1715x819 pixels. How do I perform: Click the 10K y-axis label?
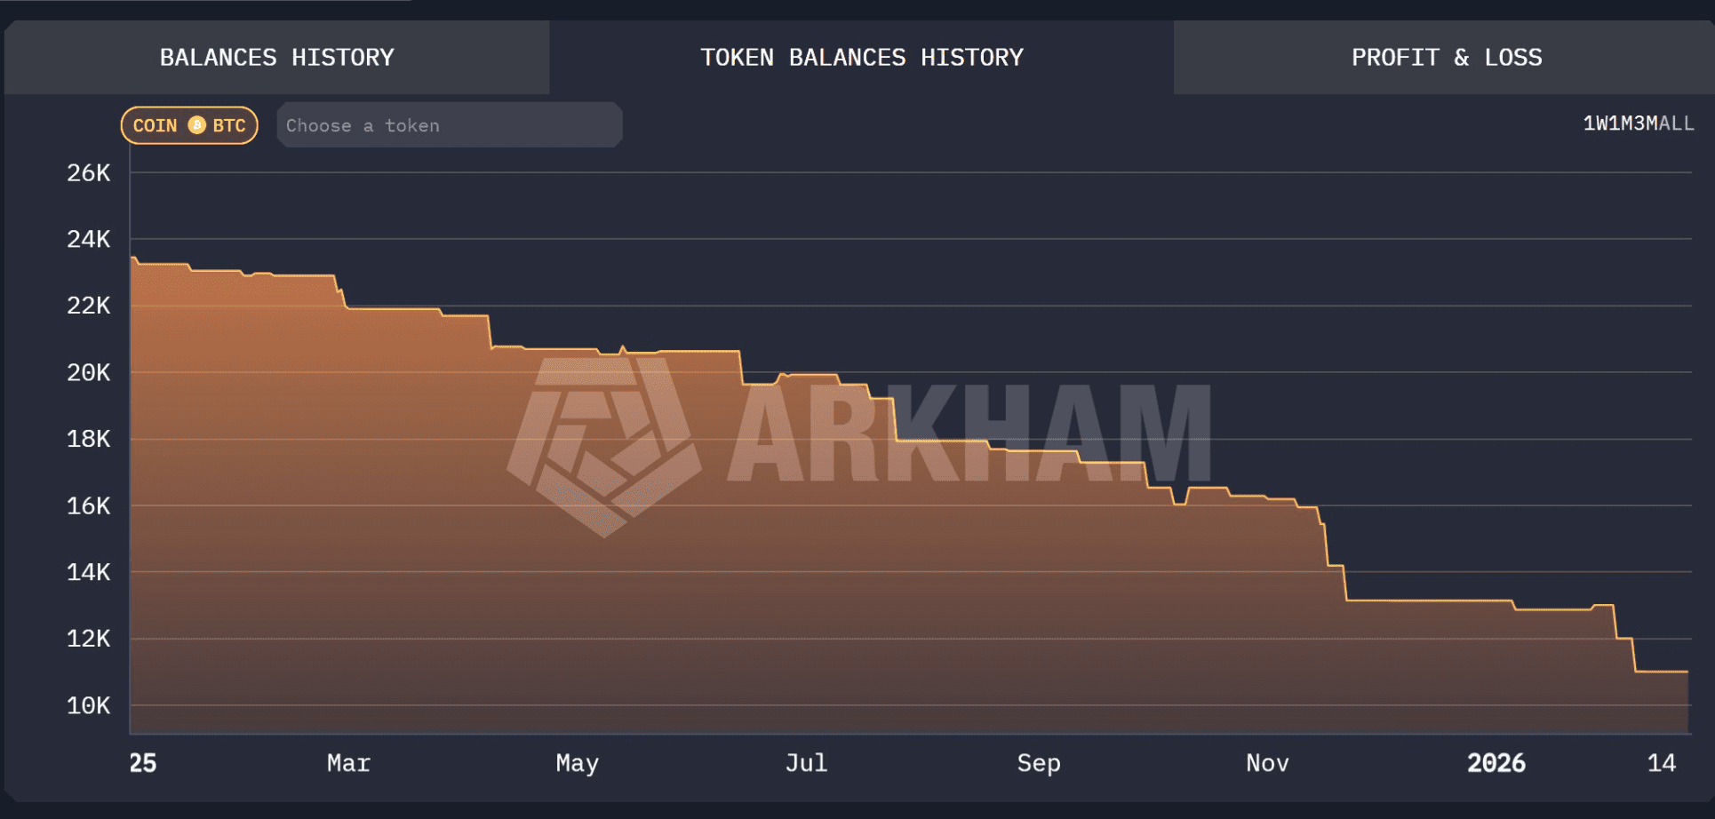(x=89, y=706)
